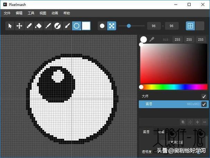Open the 文件 menu

click(x=7, y=13)
